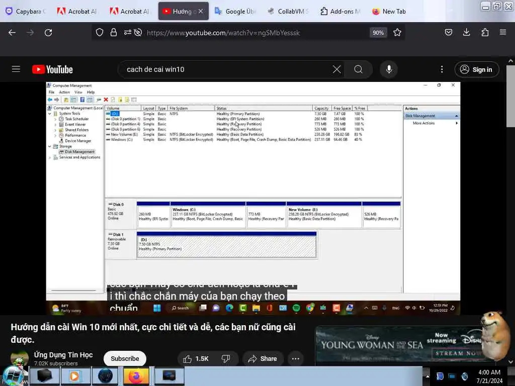Click the 7.02K subscribers text
Screen dimensions: 515x386
(x=56, y=363)
